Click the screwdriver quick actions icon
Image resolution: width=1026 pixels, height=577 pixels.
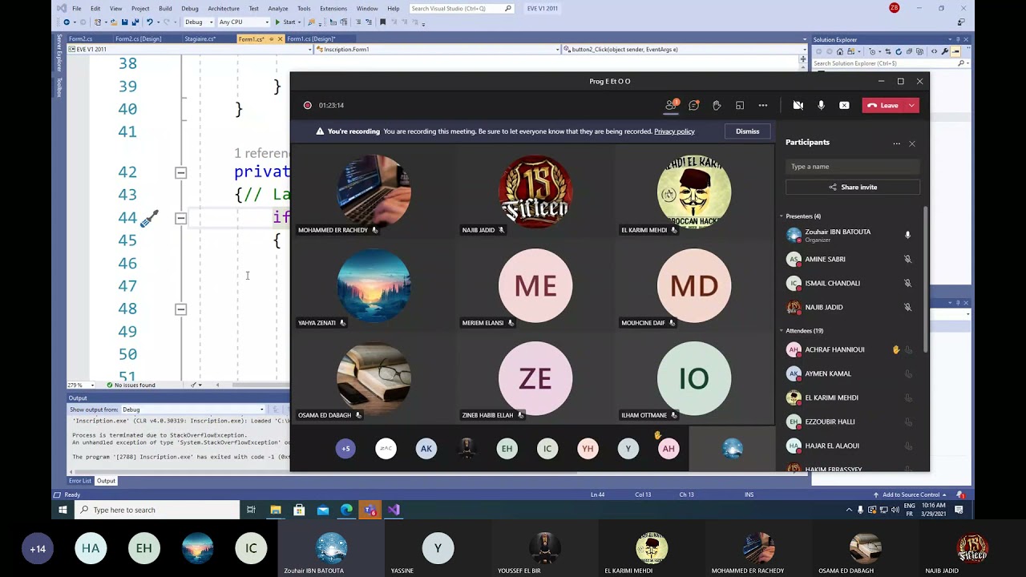[149, 218]
